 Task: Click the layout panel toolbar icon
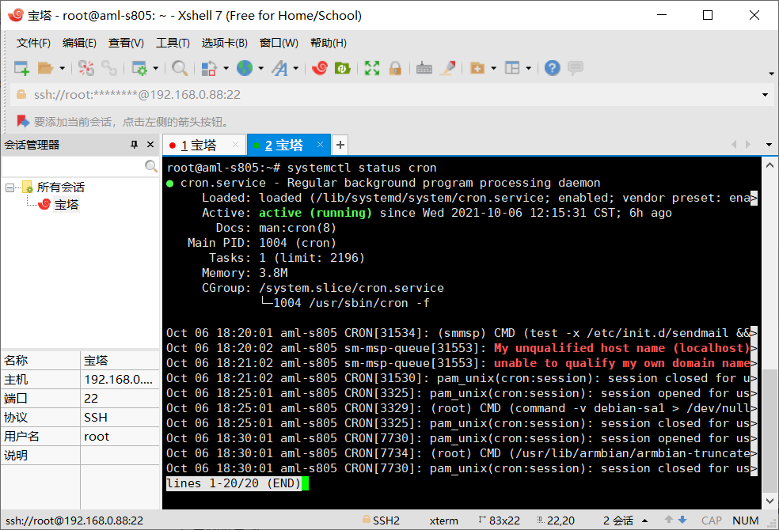click(512, 68)
